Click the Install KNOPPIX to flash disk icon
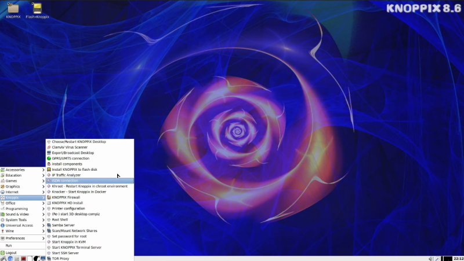 [49, 170]
